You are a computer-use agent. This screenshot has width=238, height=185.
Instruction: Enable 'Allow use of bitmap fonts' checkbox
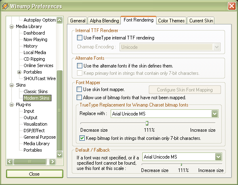click(79, 97)
